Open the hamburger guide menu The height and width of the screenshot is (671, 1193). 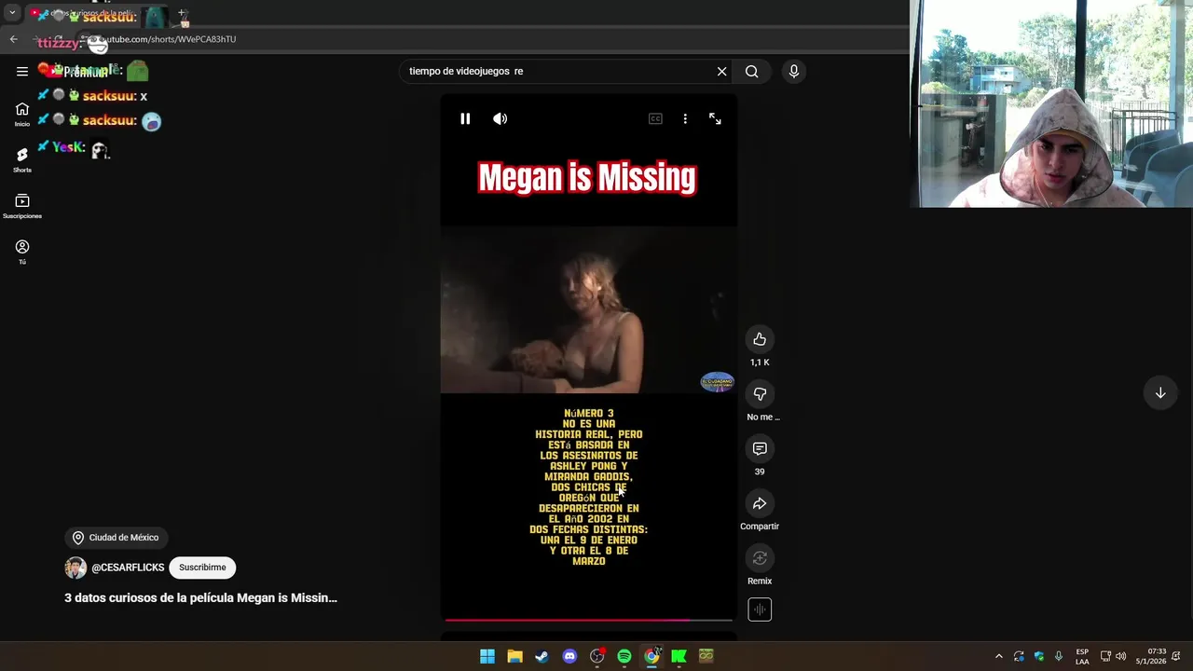[x=22, y=72]
